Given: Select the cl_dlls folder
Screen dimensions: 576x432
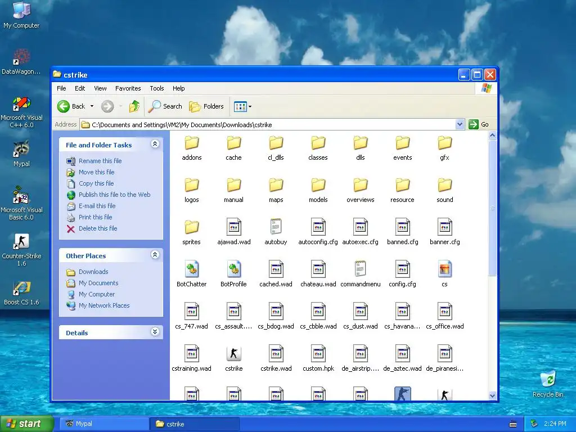Looking at the screenshot, I should click(x=276, y=148).
